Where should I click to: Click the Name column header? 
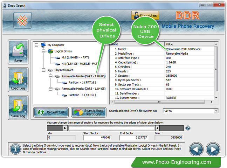pos(137,44)
